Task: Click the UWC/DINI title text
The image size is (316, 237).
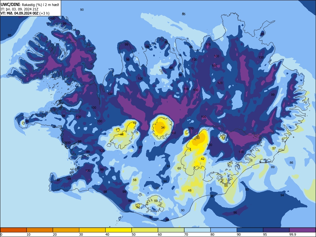Action: coord(10,4)
